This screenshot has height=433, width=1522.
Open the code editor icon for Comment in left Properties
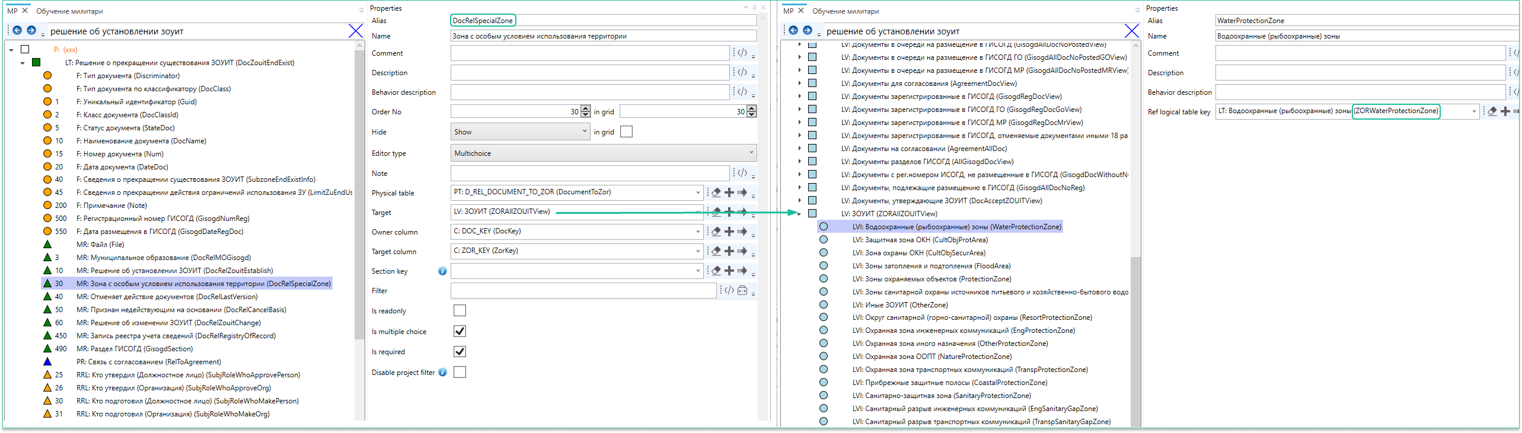click(x=742, y=53)
